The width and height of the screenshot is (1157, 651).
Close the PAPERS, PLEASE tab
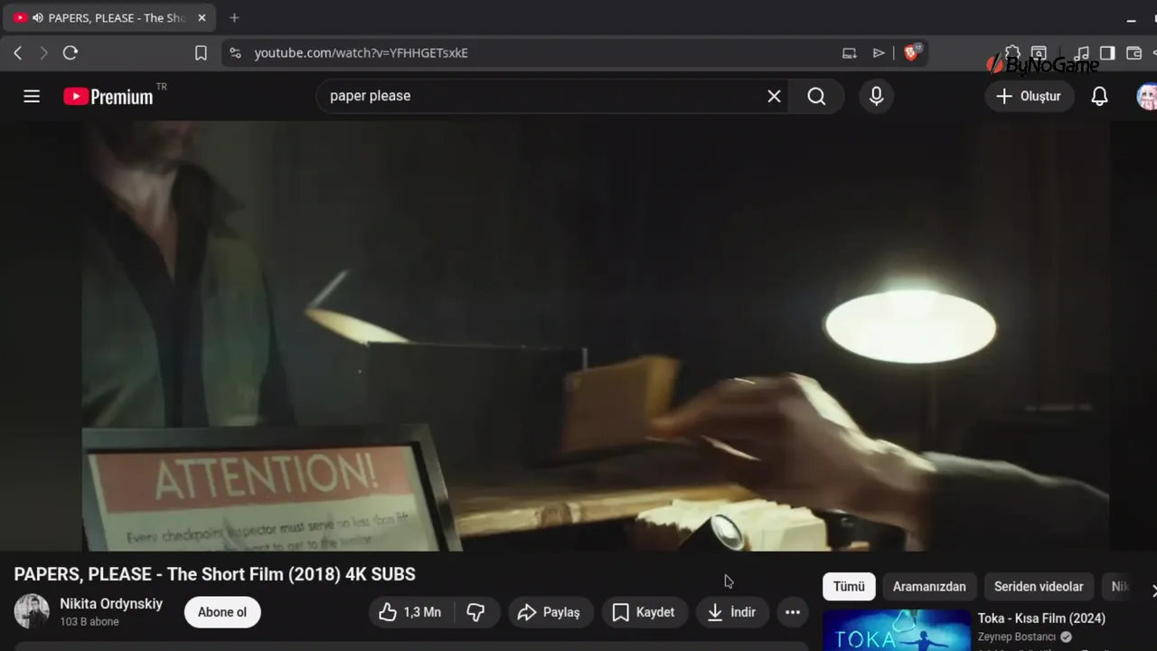202,18
